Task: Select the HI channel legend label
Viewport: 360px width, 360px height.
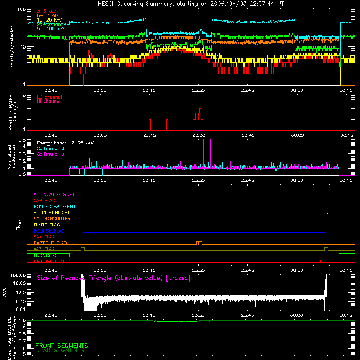Action: coord(49,102)
